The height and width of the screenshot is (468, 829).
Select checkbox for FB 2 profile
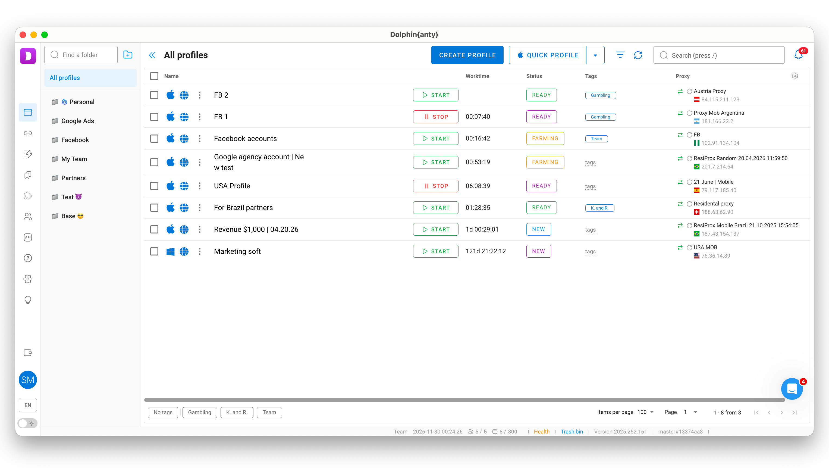pyautogui.click(x=154, y=95)
